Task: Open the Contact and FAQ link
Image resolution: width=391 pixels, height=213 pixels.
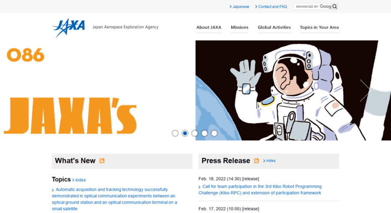Action: [x=271, y=7]
